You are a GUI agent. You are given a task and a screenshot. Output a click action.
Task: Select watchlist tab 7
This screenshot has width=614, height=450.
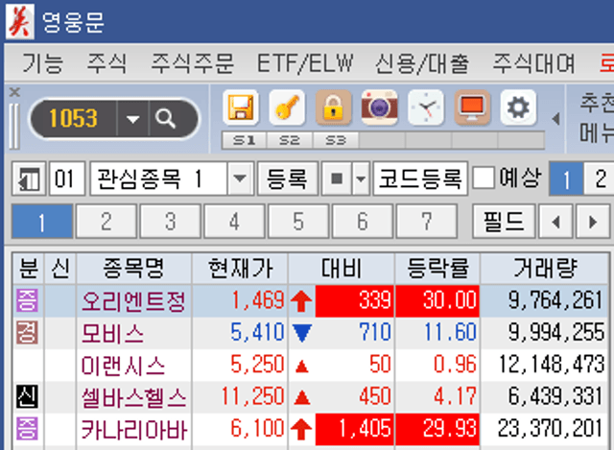click(426, 222)
